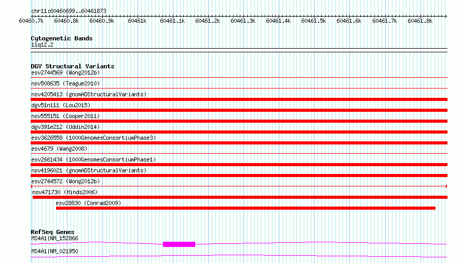Viewport: 462px width, 263px height.
Task: Open the MS4A1|NM_152866 transcript label
Action: click(55, 238)
